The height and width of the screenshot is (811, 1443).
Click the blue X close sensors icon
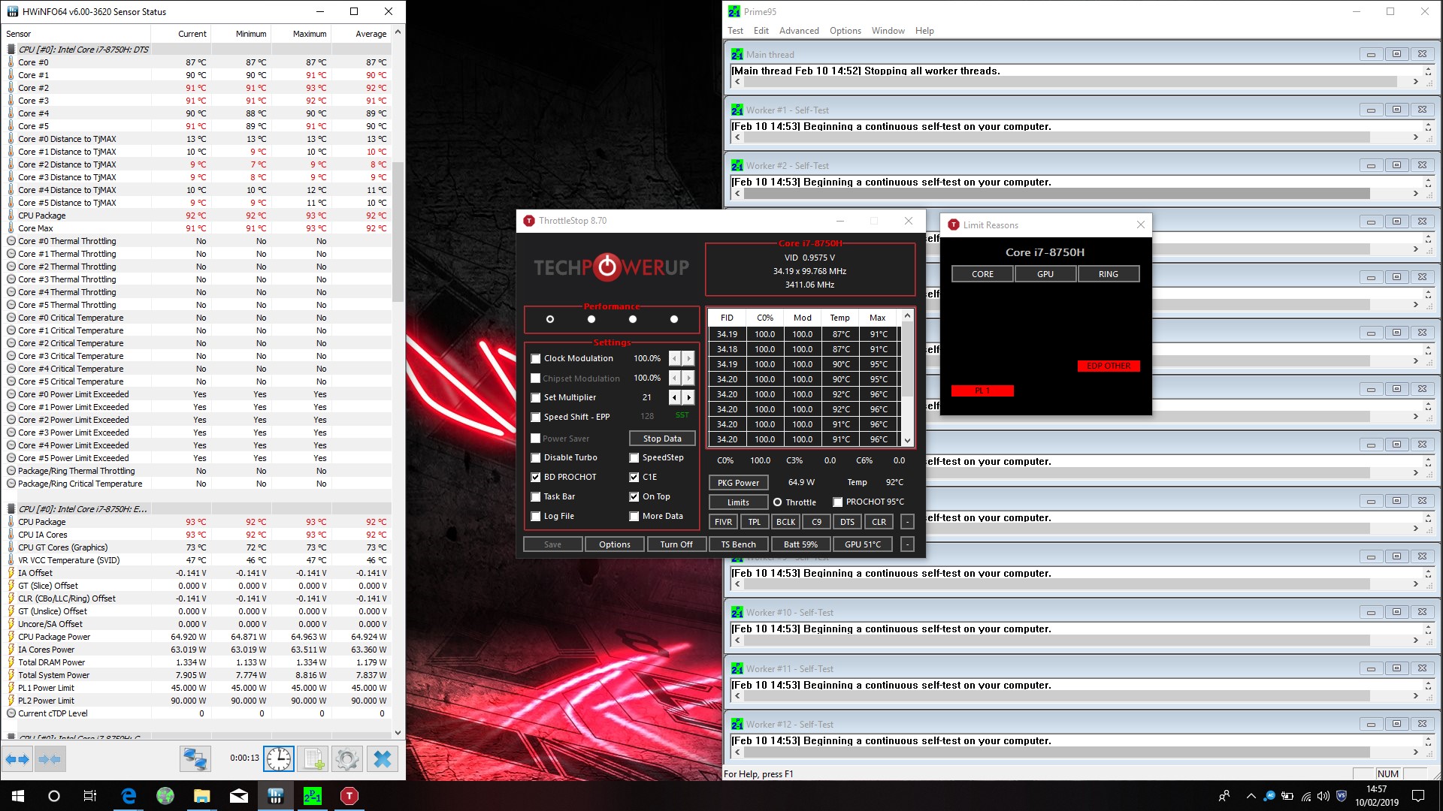(x=382, y=759)
